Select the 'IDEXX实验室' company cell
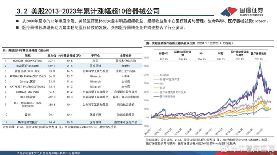The width and height of the screenshot is (277, 155). click(x=28, y=97)
